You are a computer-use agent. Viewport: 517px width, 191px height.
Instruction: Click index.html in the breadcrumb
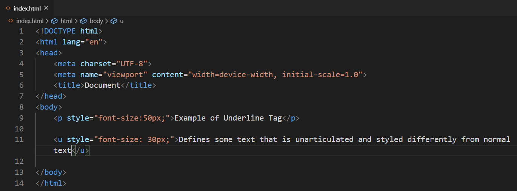pyautogui.click(x=30, y=21)
